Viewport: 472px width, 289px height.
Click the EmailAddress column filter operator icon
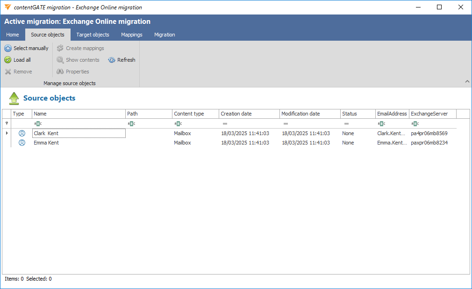(381, 123)
